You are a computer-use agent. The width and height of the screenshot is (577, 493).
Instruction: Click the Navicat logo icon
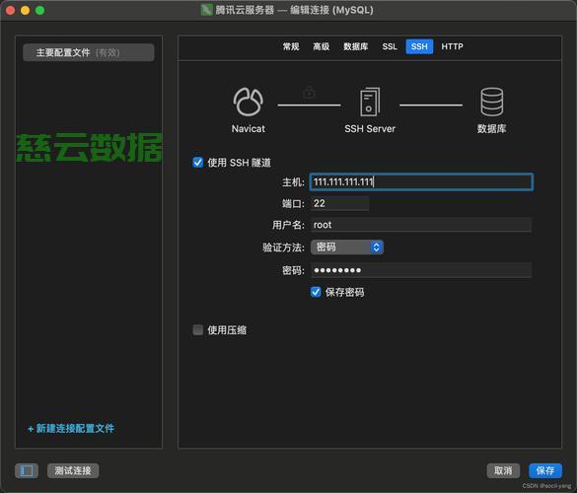[x=248, y=102]
